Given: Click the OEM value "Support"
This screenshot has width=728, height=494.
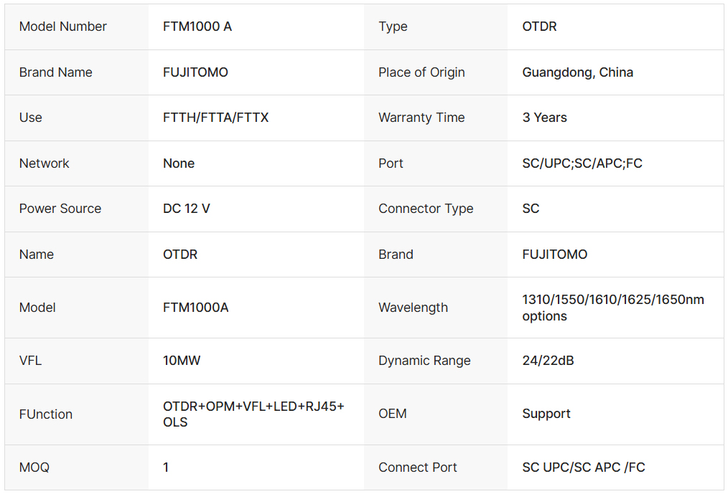Looking at the screenshot, I should (x=546, y=414).
